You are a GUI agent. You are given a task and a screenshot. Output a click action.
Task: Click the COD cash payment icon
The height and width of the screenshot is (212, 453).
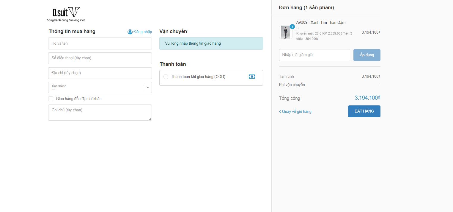(x=252, y=77)
